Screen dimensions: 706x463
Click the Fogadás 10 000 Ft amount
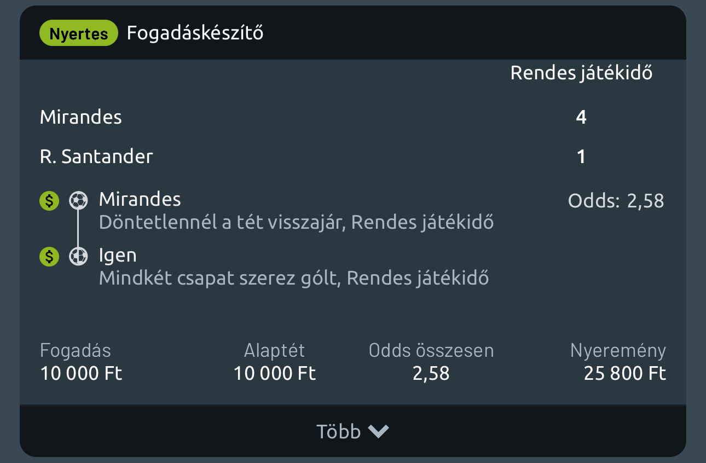click(81, 373)
